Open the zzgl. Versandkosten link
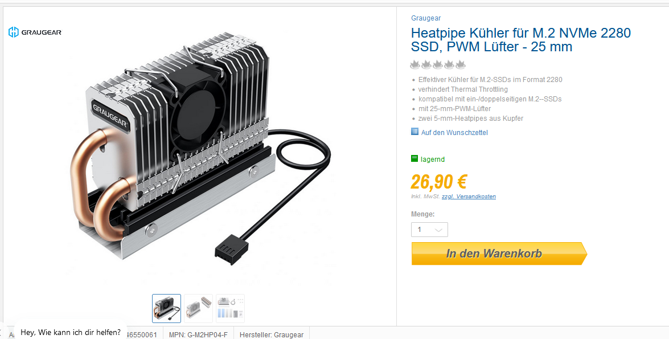 (469, 197)
